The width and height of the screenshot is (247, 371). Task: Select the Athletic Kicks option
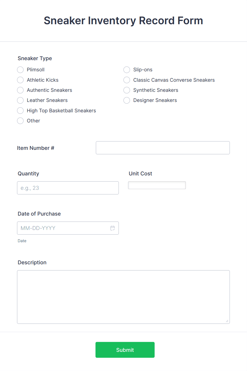pos(20,80)
